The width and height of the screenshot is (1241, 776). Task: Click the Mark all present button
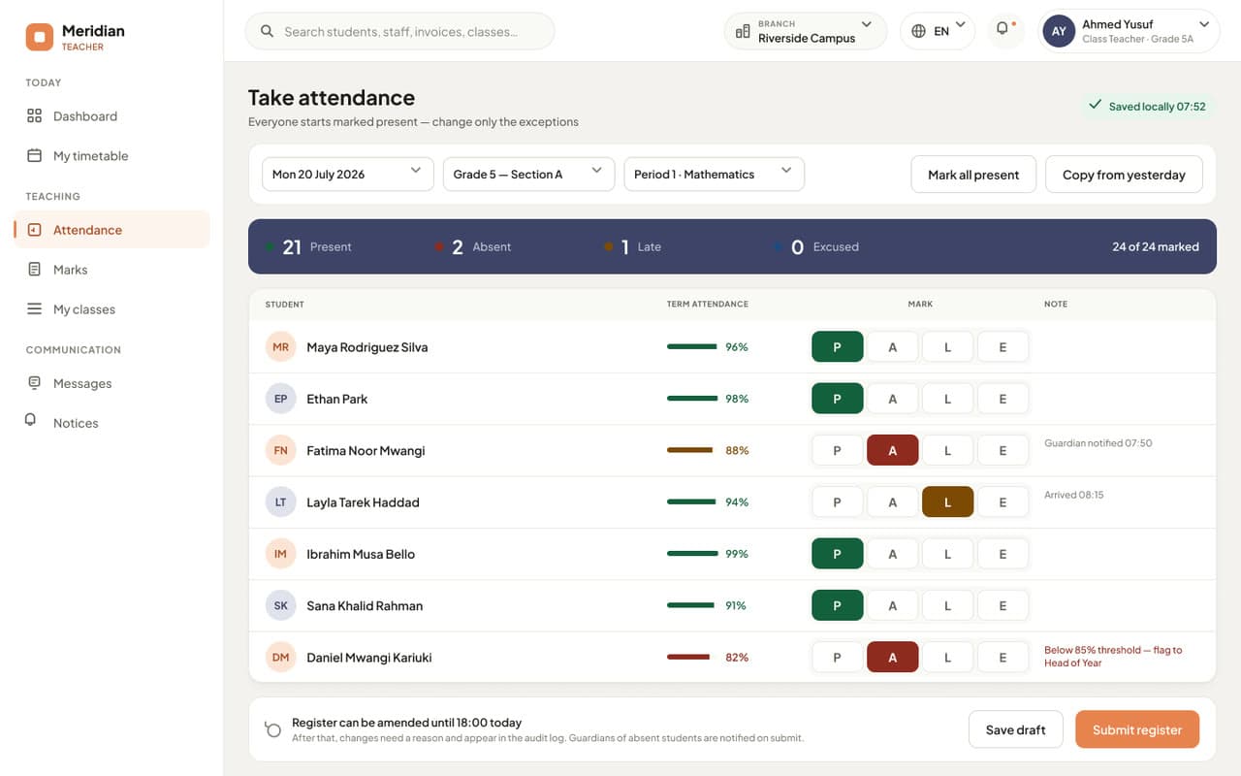point(973,175)
